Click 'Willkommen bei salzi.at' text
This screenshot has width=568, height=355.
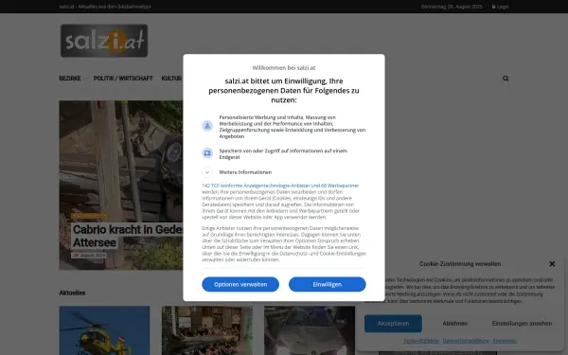284,68
